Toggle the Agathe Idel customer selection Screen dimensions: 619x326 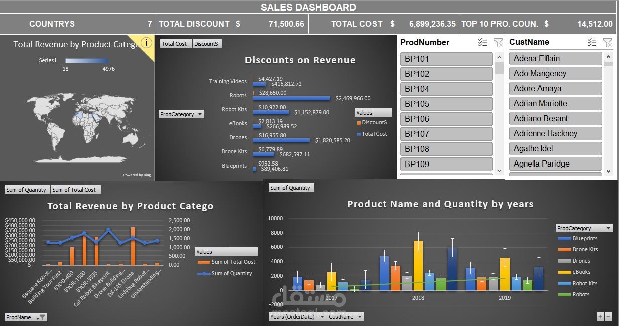point(555,148)
